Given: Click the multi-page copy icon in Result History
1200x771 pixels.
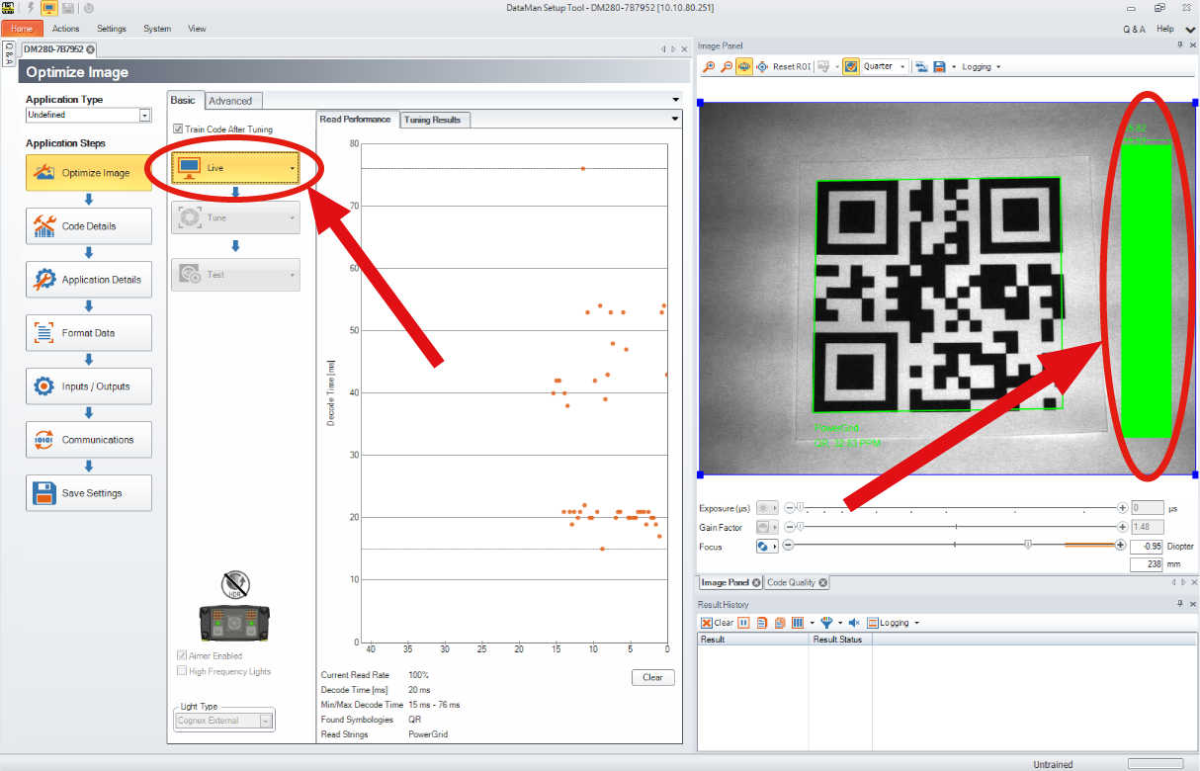Looking at the screenshot, I should click(780, 623).
